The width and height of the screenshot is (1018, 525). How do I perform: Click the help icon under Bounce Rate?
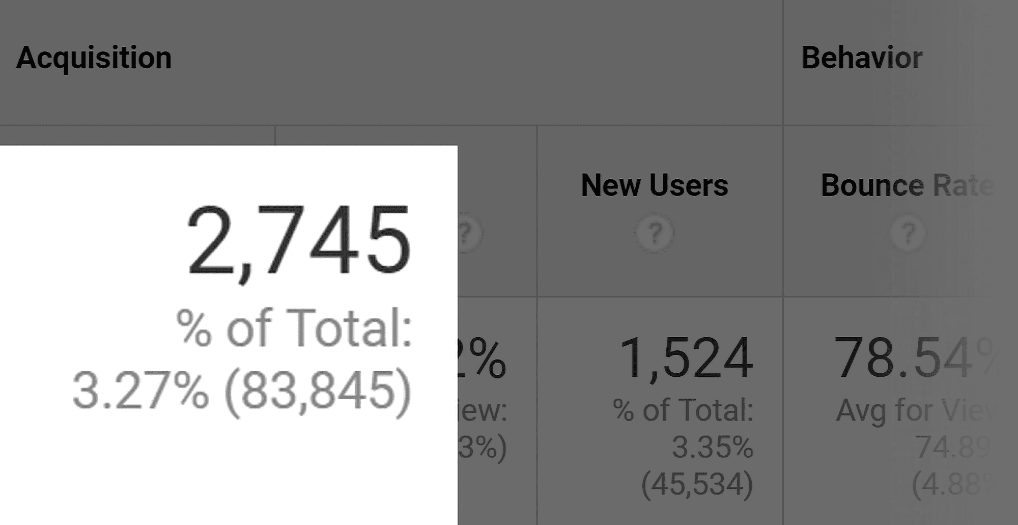908,233
